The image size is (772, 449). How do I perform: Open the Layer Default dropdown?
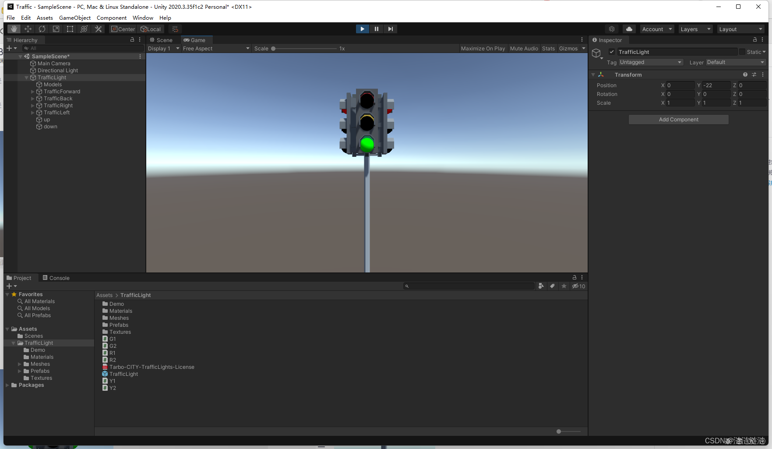point(736,62)
